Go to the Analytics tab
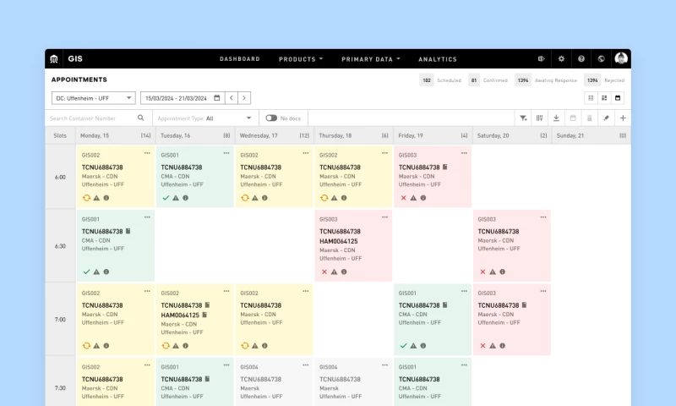The image size is (676, 406). coord(437,59)
